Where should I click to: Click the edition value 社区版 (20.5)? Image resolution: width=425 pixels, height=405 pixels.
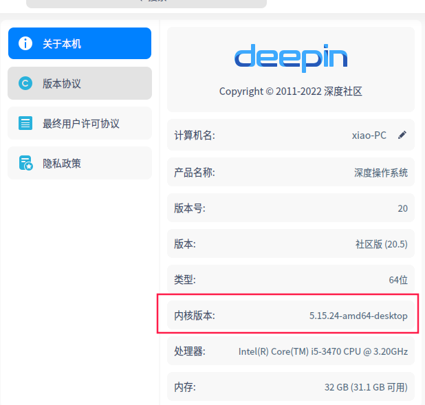coord(382,244)
